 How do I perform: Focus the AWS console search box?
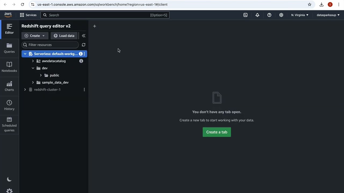click(105, 15)
